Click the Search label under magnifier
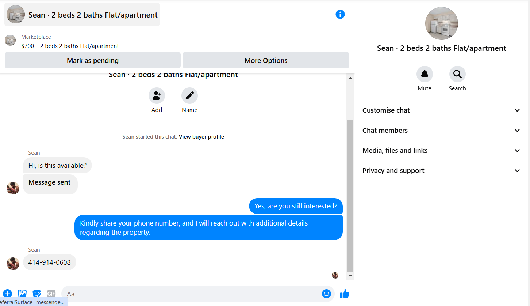This screenshot has height=306, width=530. point(457,88)
